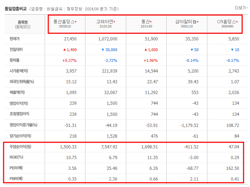This screenshot has height=187, width=250.
Task: Click the +5.37% change rate
Action: coord(69,60)
